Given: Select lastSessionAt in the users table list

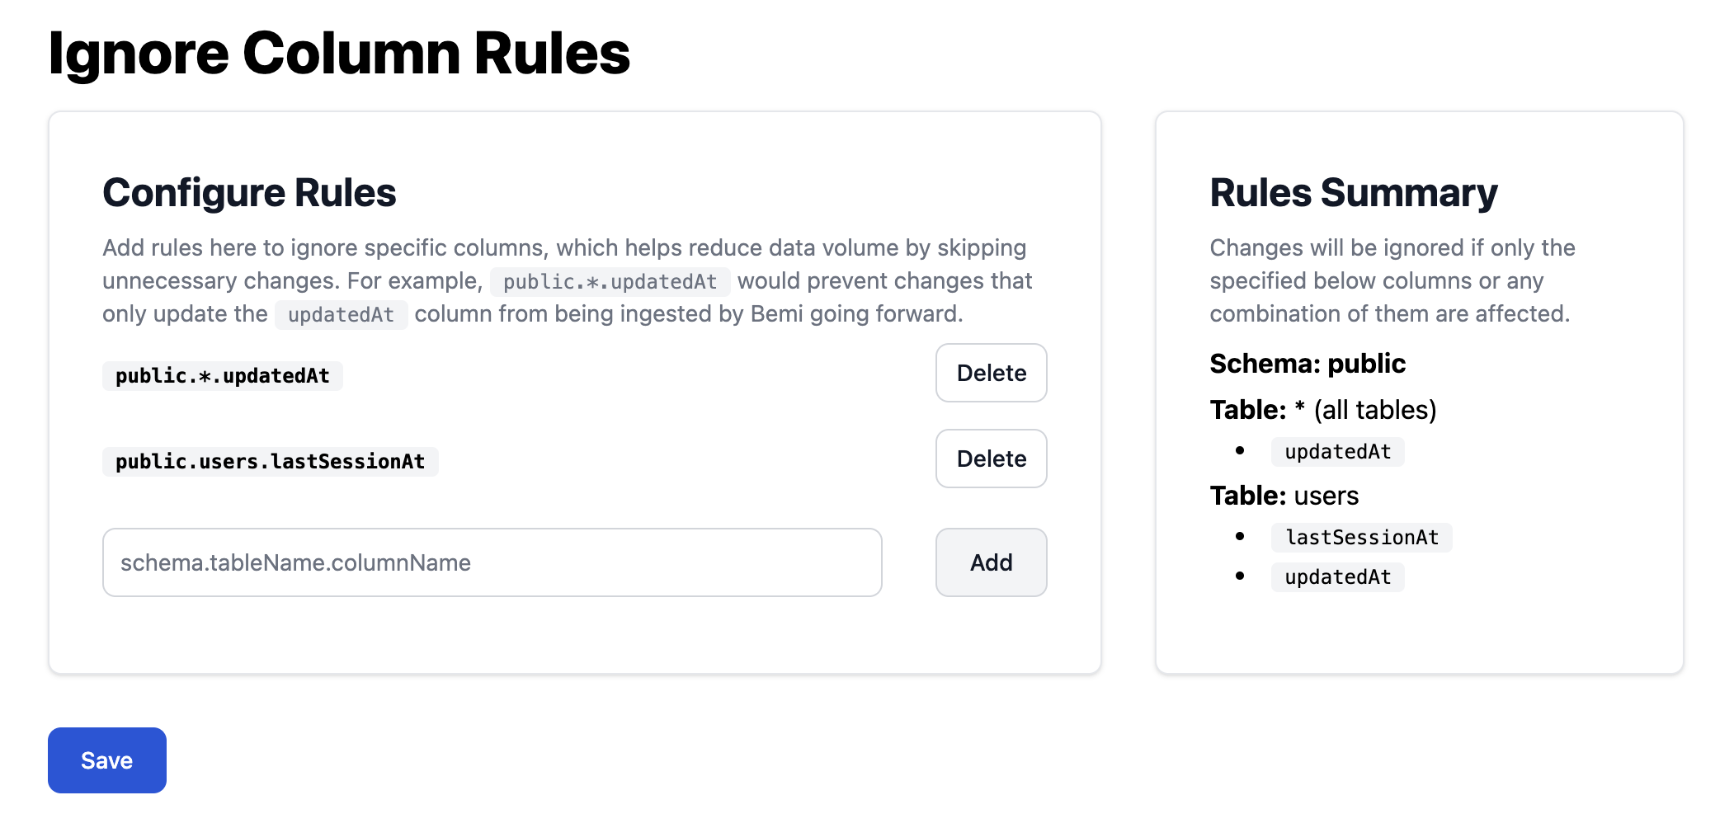Looking at the screenshot, I should 1361,538.
